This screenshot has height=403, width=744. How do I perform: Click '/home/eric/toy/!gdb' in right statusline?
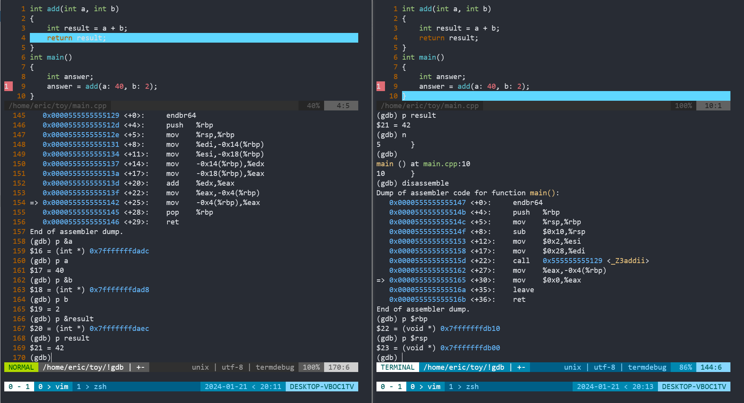[x=464, y=367]
